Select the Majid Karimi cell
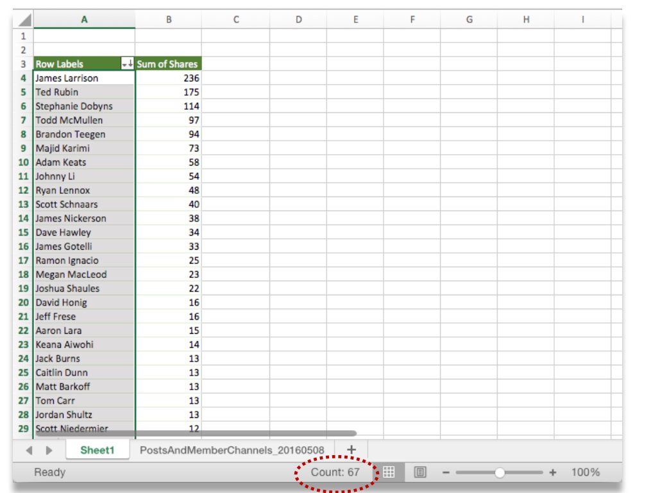The width and height of the screenshot is (660, 493). click(x=84, y=148)
